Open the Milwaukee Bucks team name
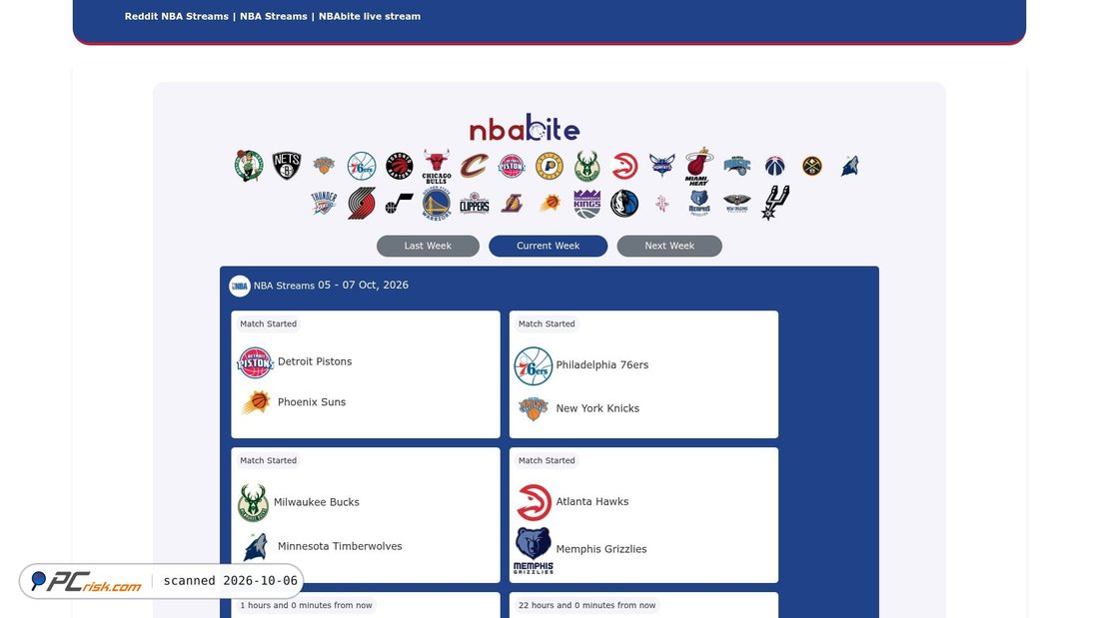The width and height of the screenshot is (1099, 618). click(x=316, y=502)
